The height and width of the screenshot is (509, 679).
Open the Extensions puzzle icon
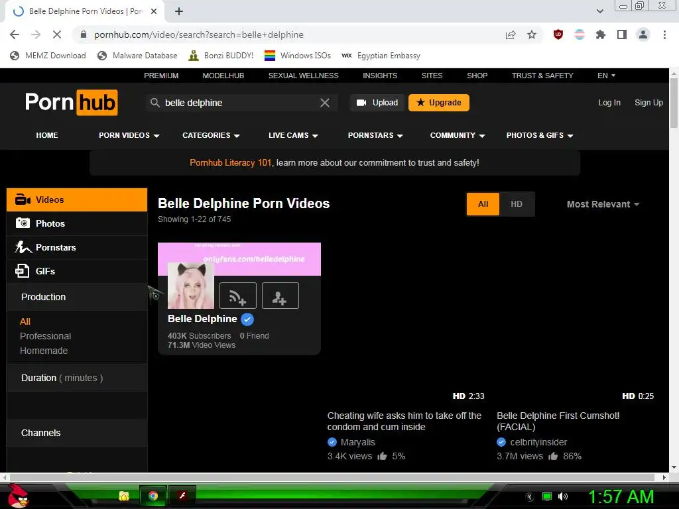click(x=601, y=34)
